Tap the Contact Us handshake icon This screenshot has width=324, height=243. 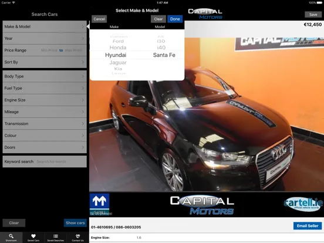77,236
